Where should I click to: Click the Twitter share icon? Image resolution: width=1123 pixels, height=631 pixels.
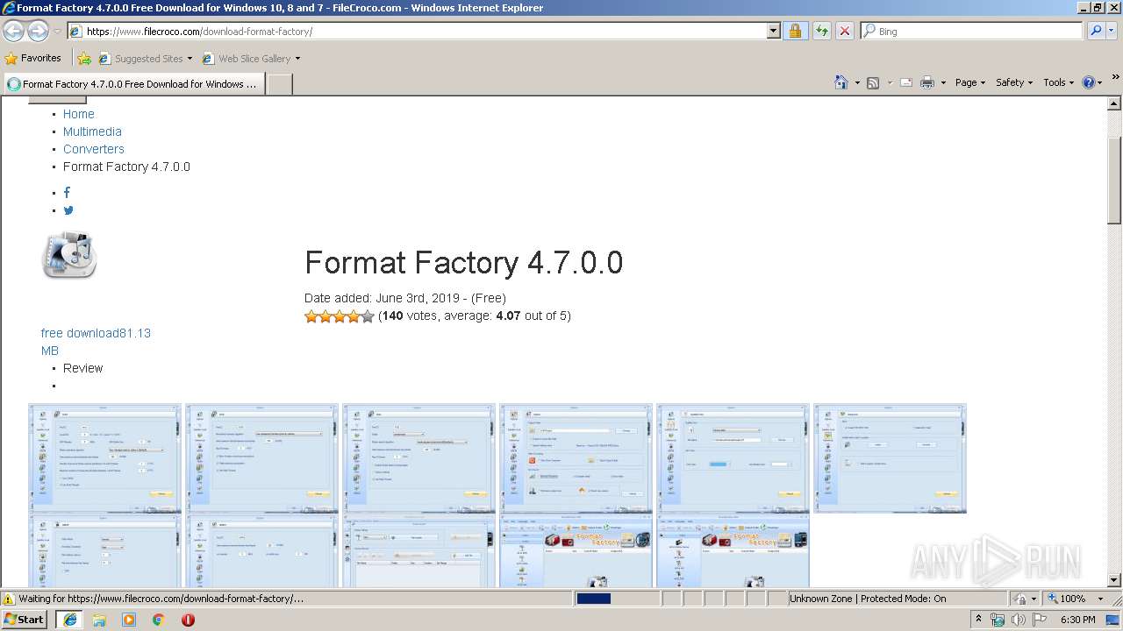[x=68, y=210]
